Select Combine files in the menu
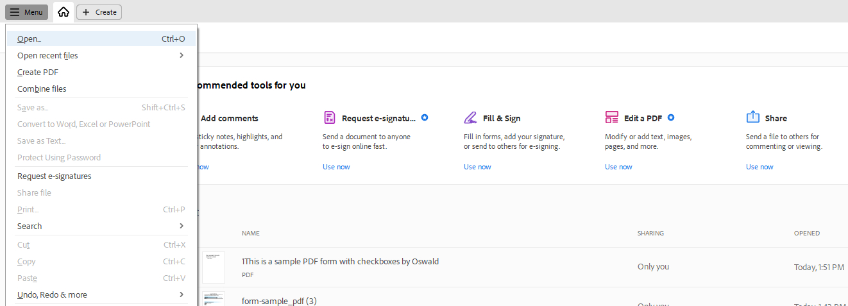Image resolution: width=848 pixels, height=306 pixels. [x=42, y=89]
